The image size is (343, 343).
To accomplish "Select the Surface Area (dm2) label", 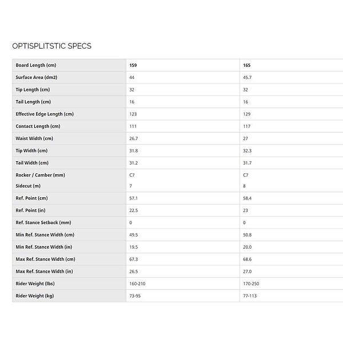I will pyautogui.click(x=37, y=77).
